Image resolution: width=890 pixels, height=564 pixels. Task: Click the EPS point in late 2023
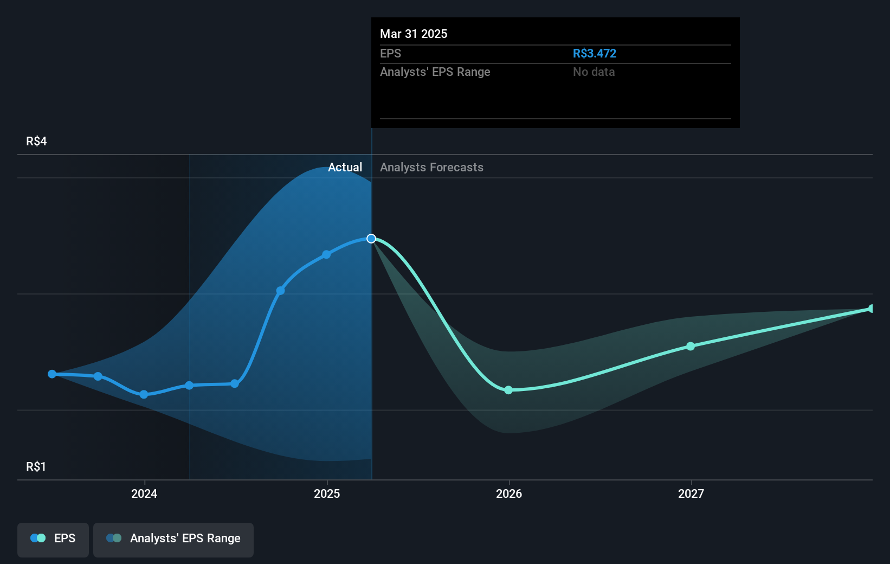click(98, 376)
